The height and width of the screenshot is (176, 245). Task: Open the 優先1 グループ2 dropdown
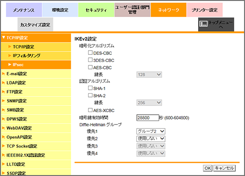pos(151,131)
